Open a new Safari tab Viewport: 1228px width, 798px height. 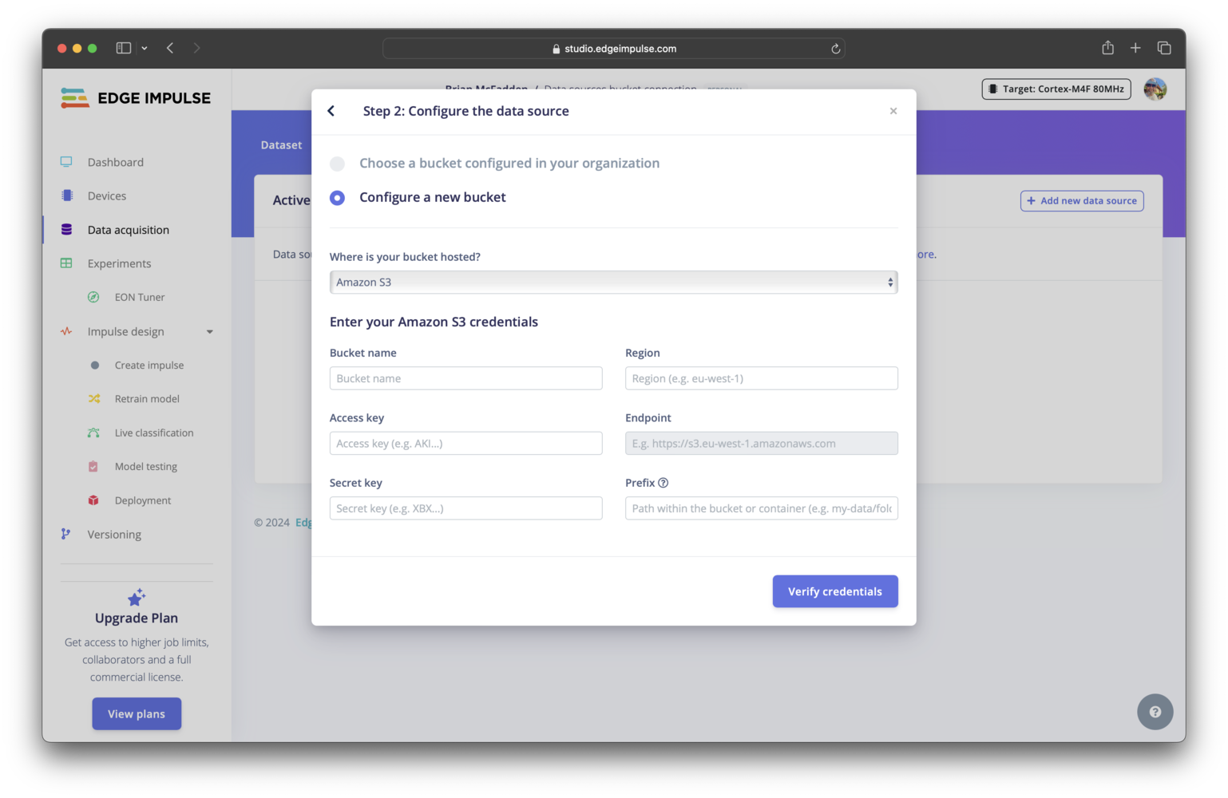click(1135, 48)
